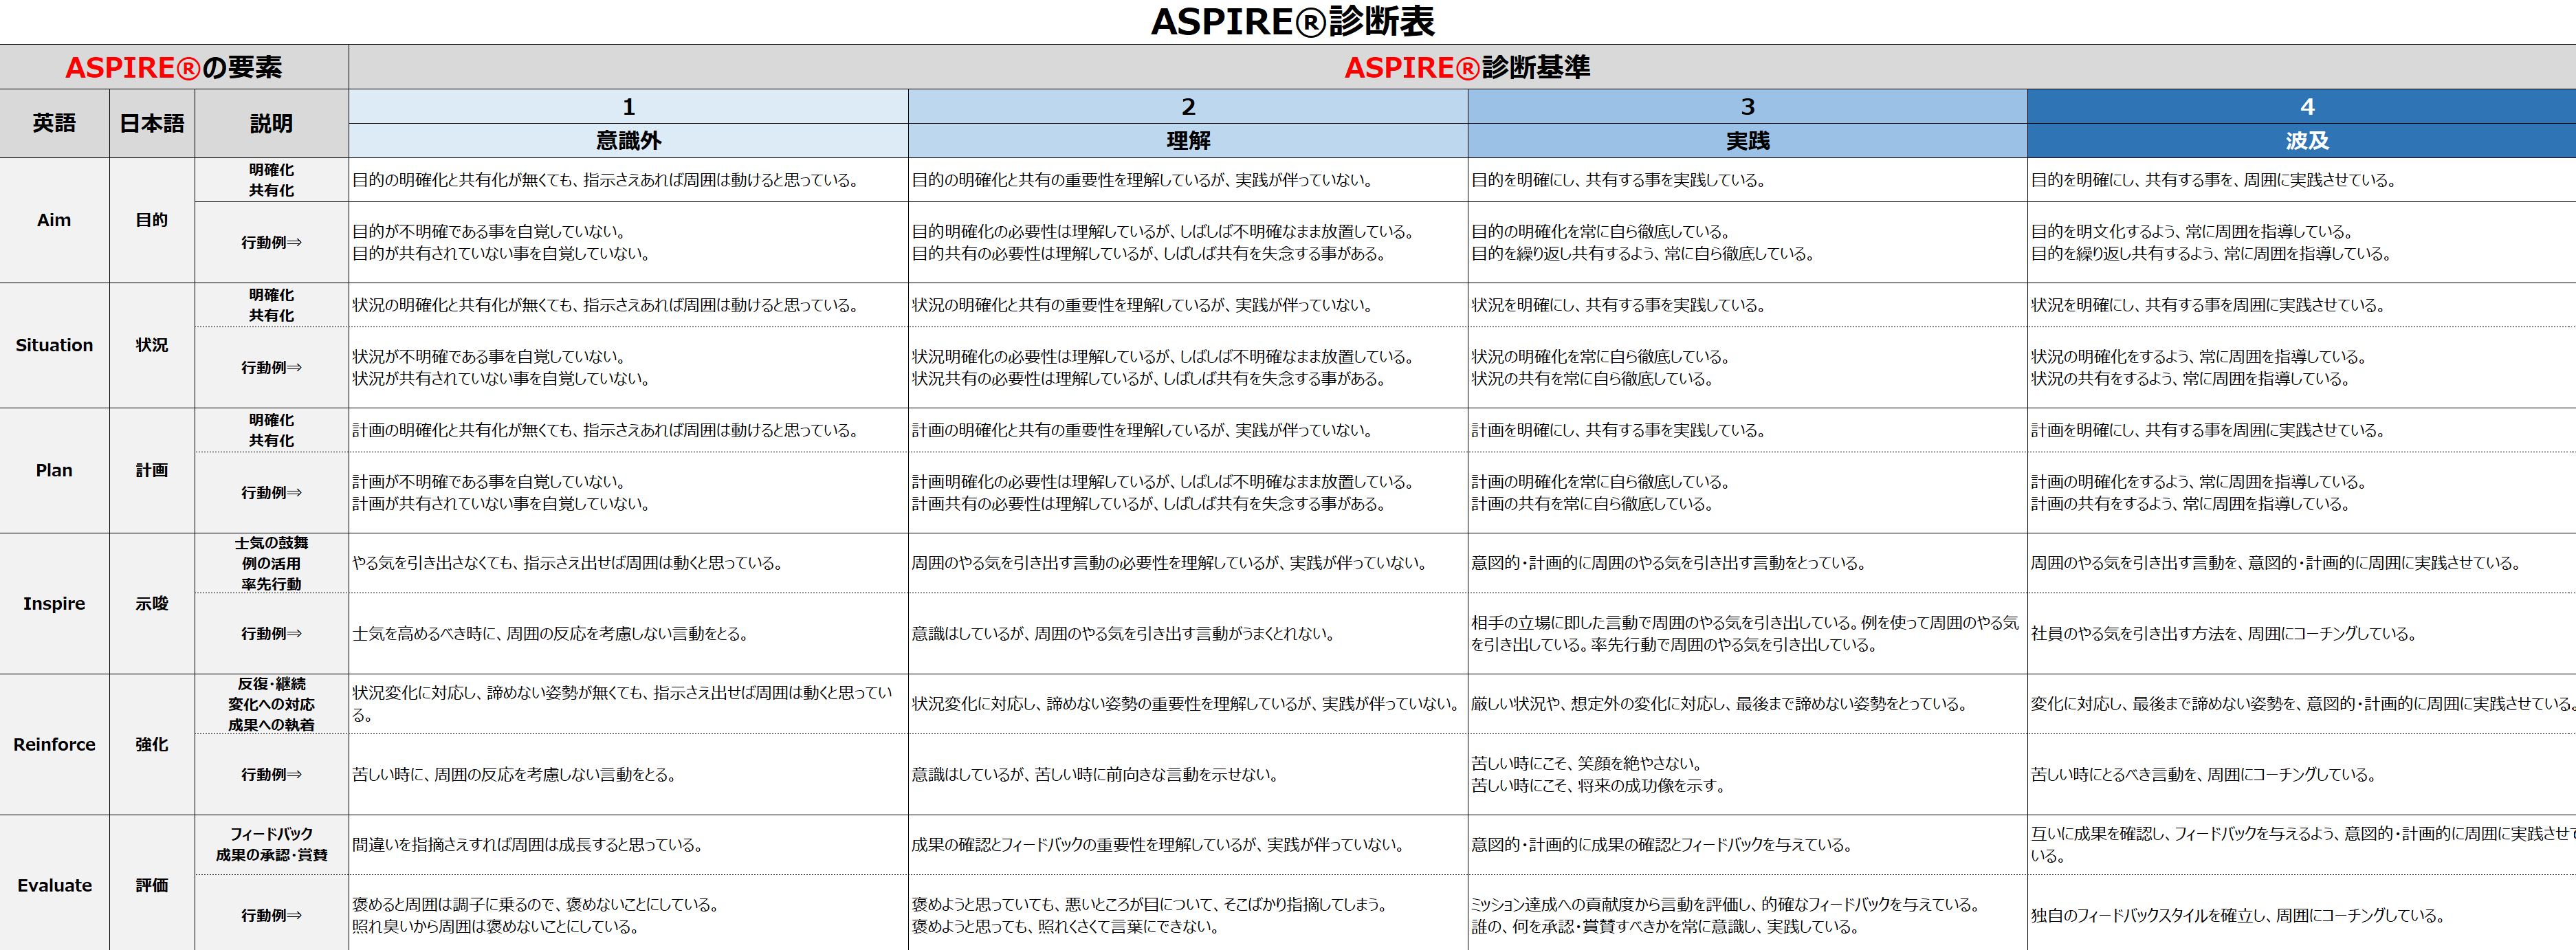Screen dimensions: 2576x950
Task: Select cell "目的が不明確である事を自覚していない。"
Action: [628, 242]
